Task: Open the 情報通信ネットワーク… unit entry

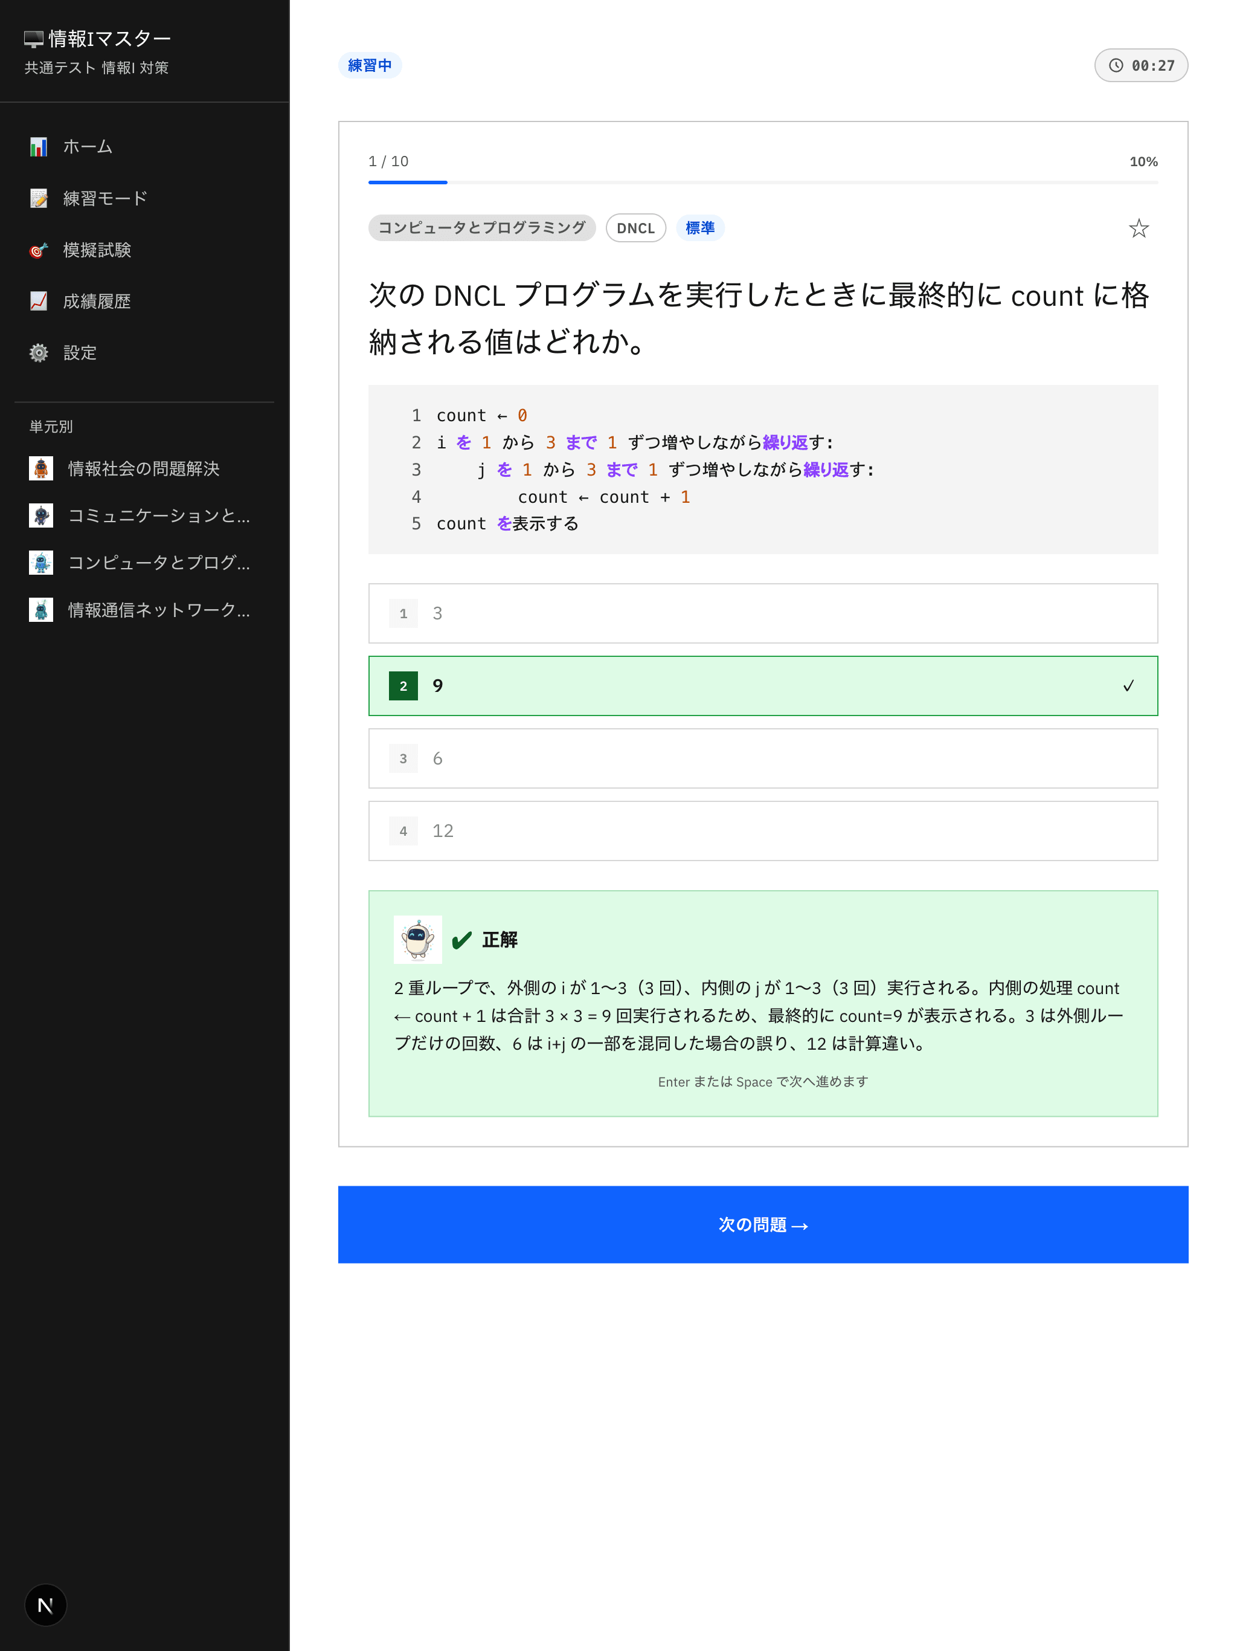Action: 159,610
